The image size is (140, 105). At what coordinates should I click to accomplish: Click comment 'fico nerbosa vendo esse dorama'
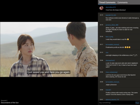click(x=122, y=19)
